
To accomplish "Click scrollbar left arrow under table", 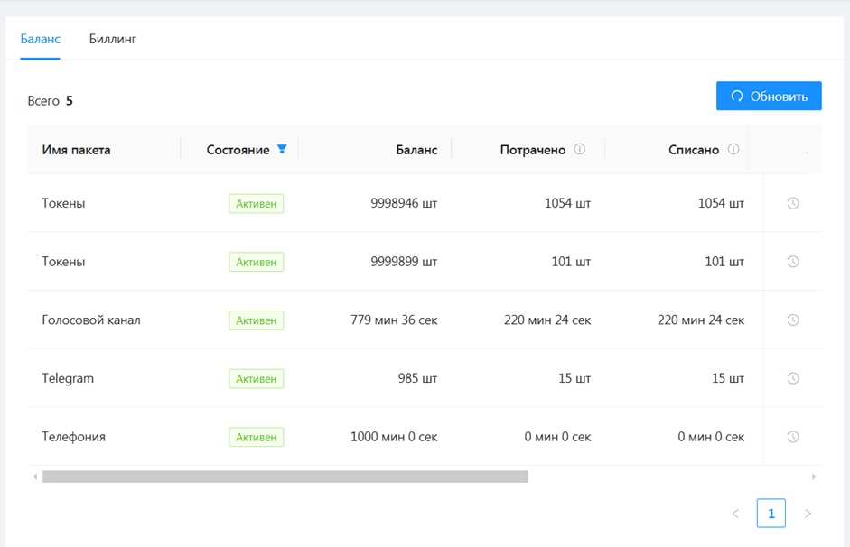I will coord(35,477).
